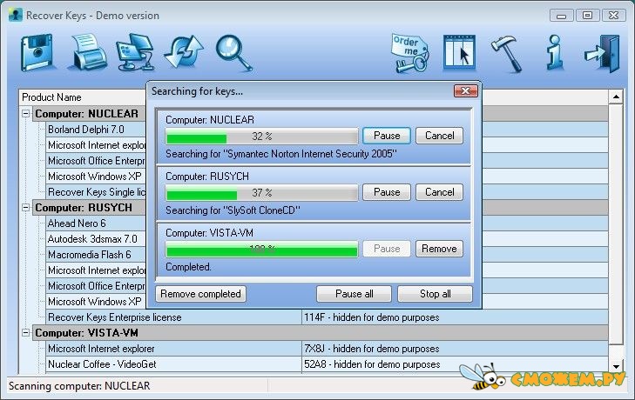Image resolution: width=635 pixels, height=400 pixels.
Task: Select Microsoft Windows XP under RUSYCH
Action: pyautogui.click(x=94, y=302)
